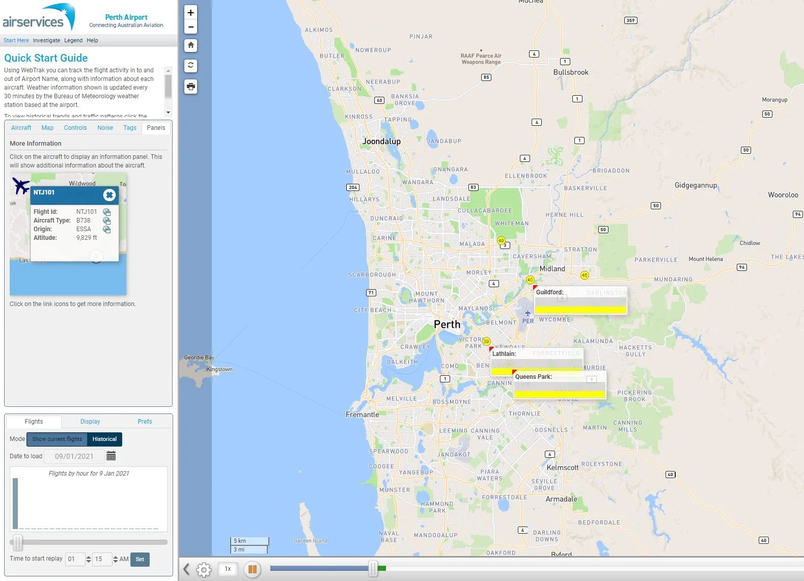Image resolution: width=804 pixels, height=581 pixels.
Task: Click the Perth Airport heading link
Action: tap(126, 17)
